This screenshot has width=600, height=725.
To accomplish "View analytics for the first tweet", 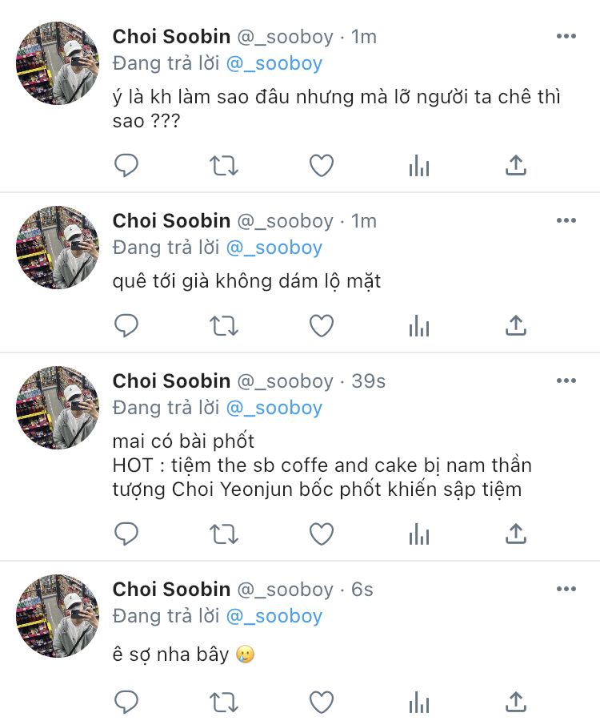I will point(419,166).
